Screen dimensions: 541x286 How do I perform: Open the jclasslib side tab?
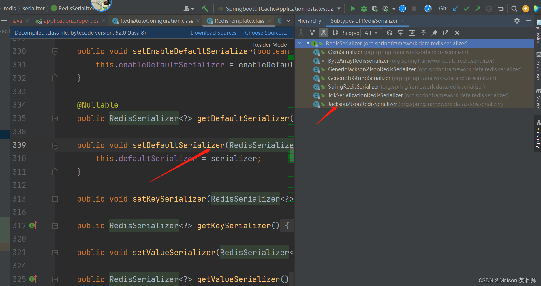(x=538, y=31)
